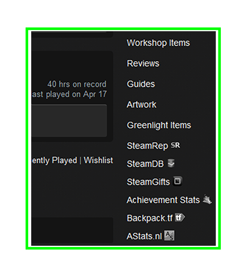Open Achievement Stats text link

(x=163, y=200)
